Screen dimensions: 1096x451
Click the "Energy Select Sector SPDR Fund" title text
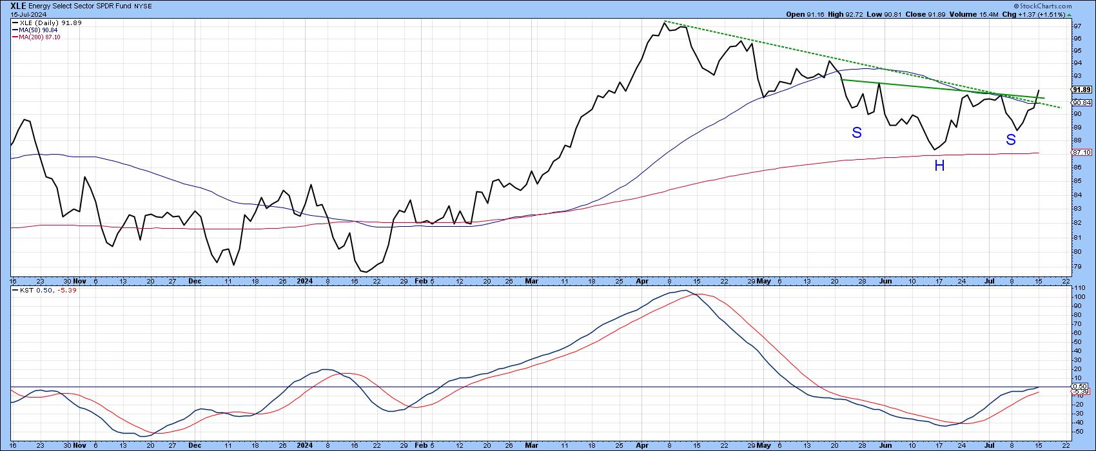(x=80, y=5)
